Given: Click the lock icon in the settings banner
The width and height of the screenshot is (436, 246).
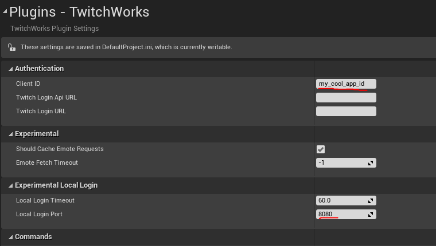Looking at the screenshot, I should tap(11, 47).
